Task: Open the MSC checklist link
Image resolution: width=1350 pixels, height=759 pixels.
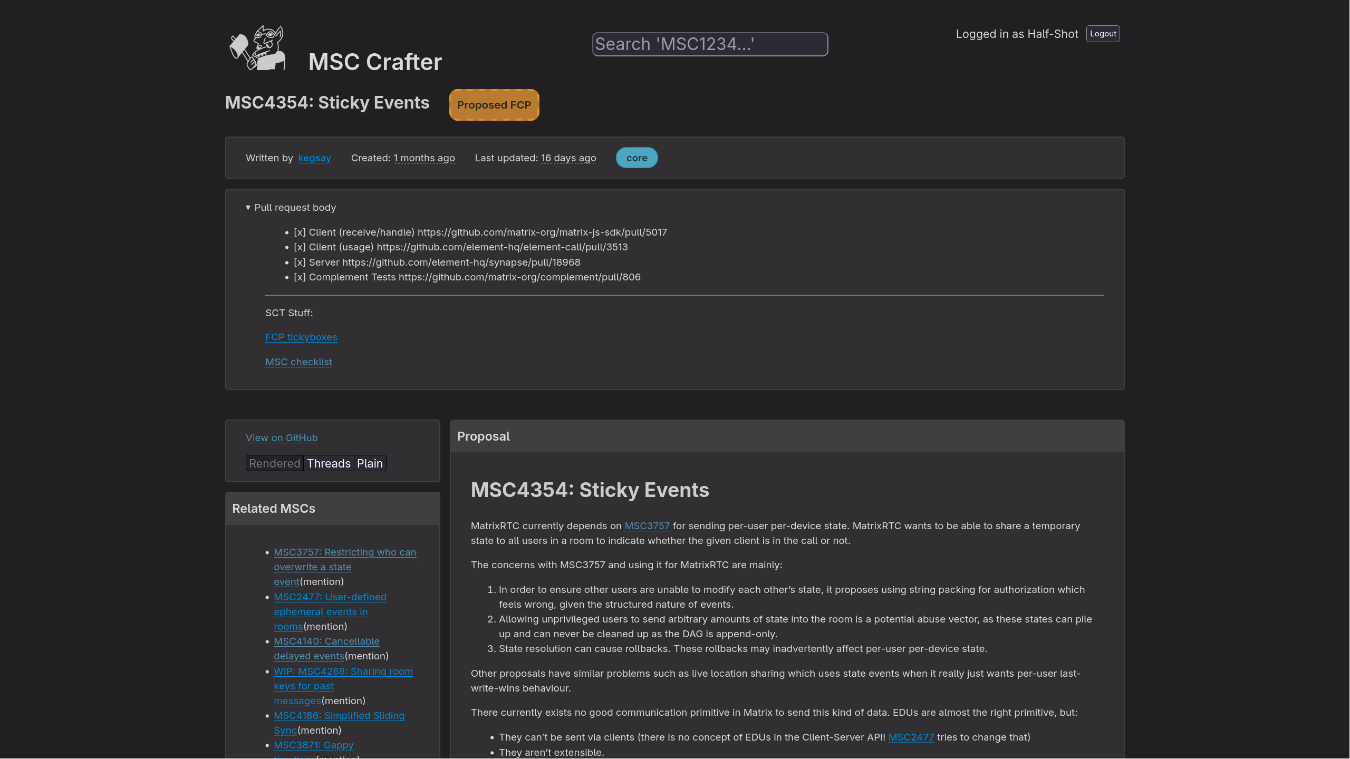Action: (x=298, y=362)
